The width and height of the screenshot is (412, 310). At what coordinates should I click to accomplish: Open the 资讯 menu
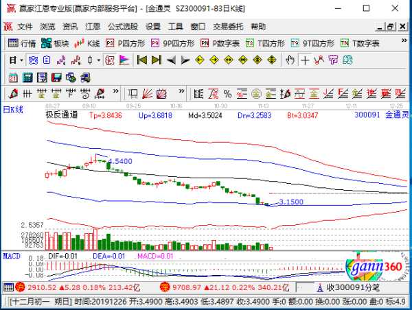click(70, 27)
